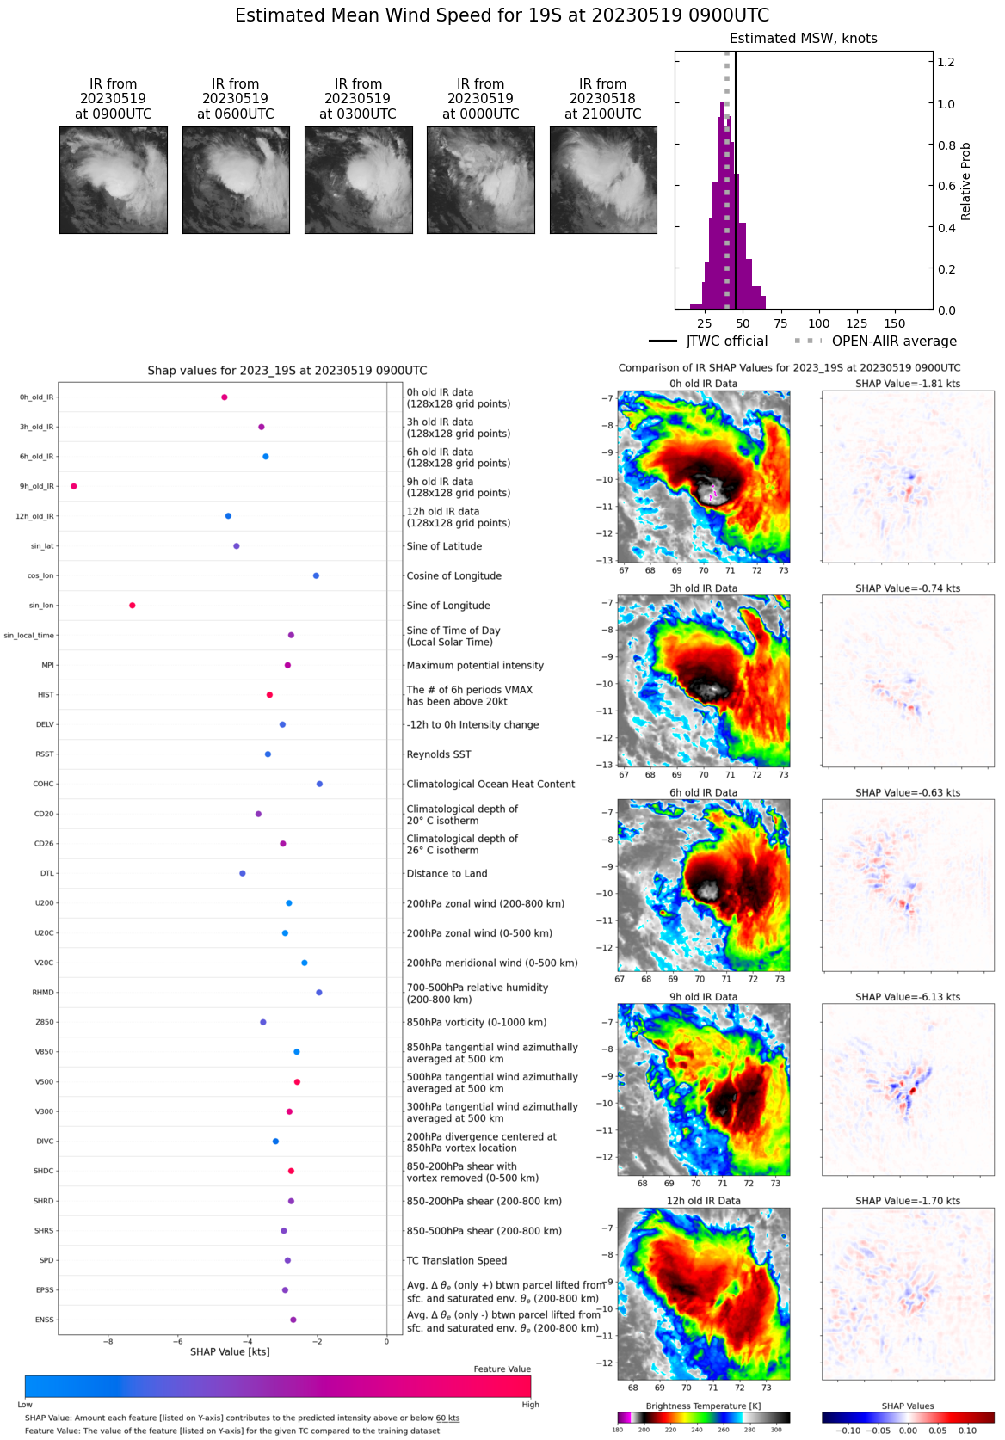Select SHAP map labeled -6.13 kts
The width and height of the screenshot is (1005, 1440).
coord(908,1089)
